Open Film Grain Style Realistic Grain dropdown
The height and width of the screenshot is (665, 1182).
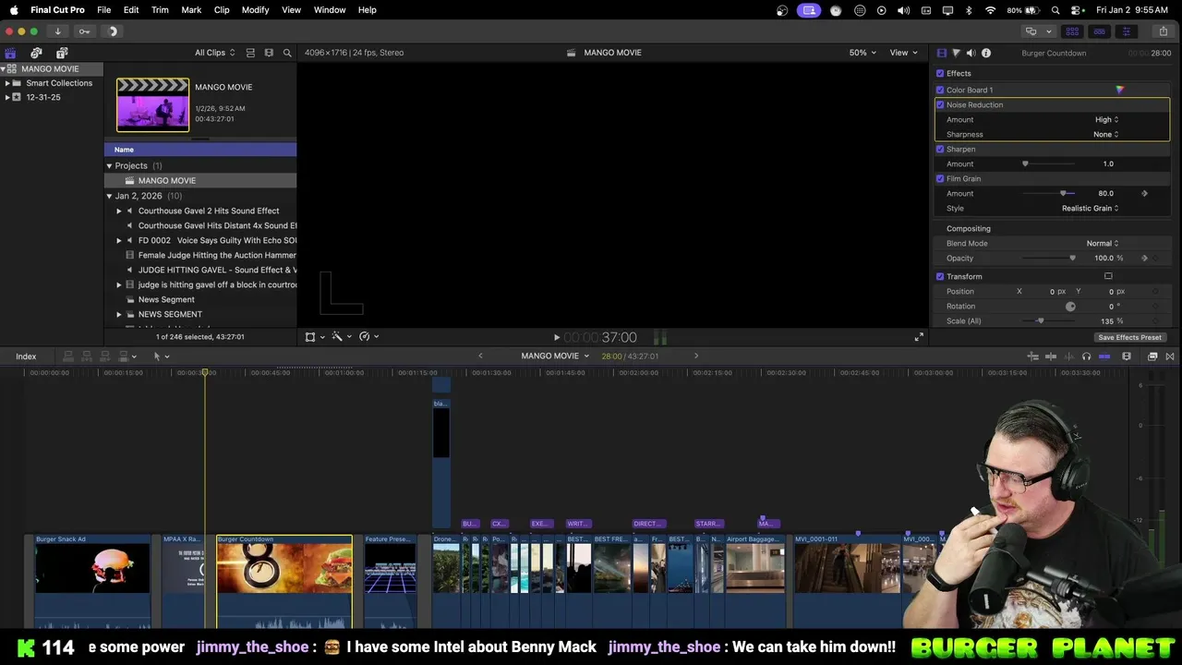tap(1090, 208)
